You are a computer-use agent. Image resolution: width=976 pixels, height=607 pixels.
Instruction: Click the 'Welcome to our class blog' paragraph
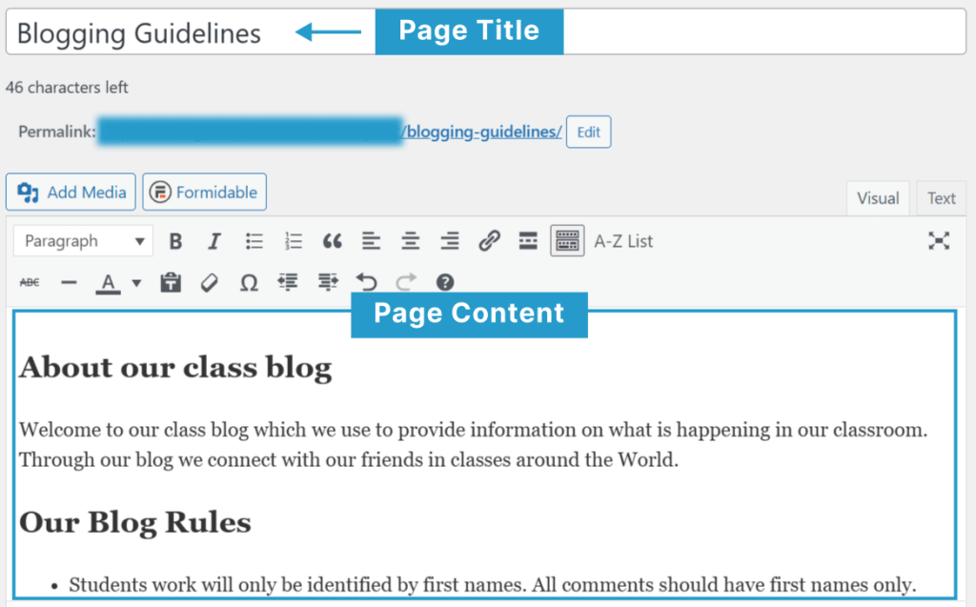tap(473, 444)
